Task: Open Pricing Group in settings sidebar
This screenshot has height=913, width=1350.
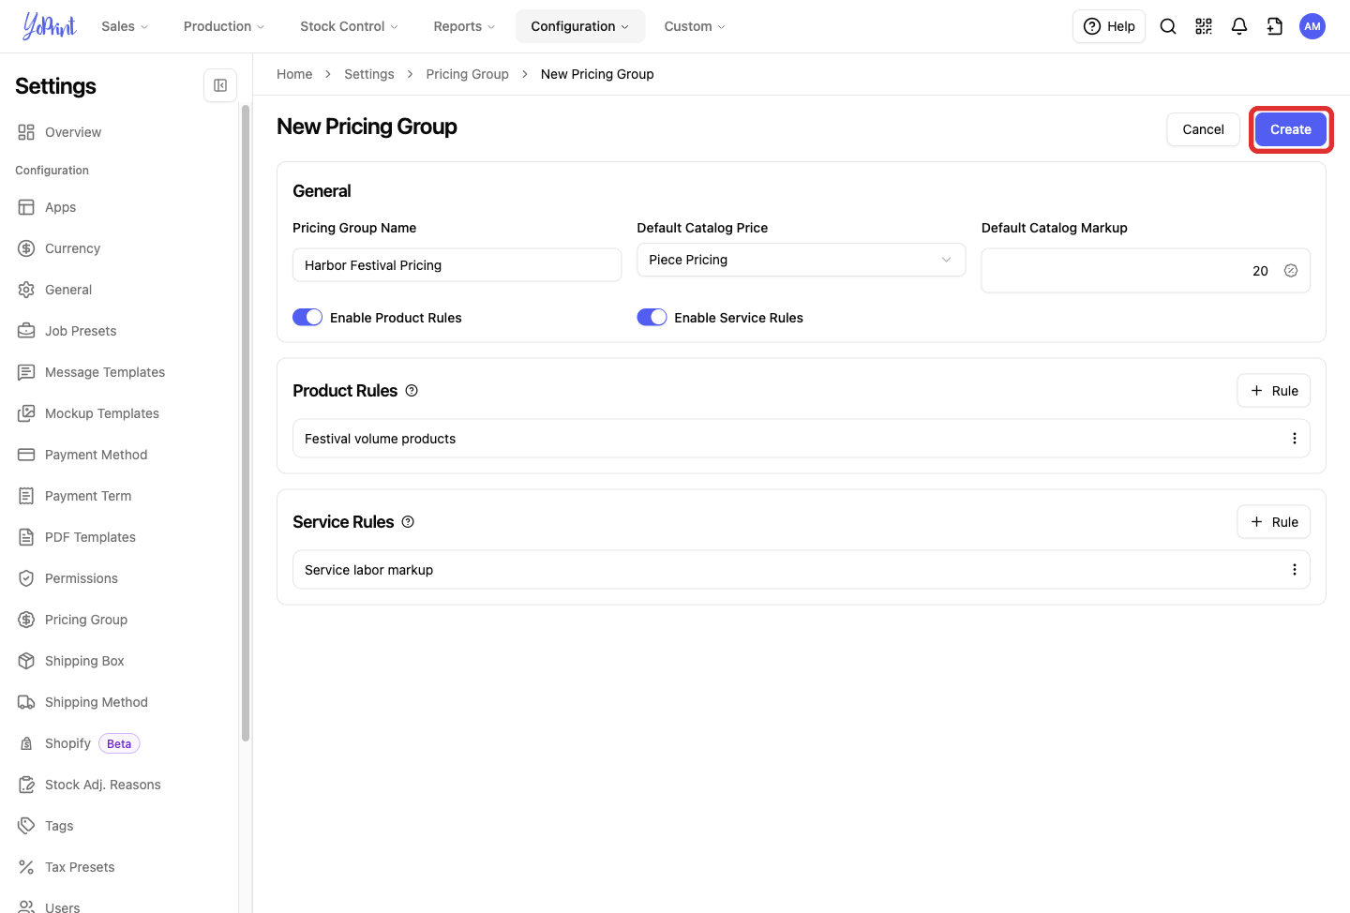Action: pos(86,620)
